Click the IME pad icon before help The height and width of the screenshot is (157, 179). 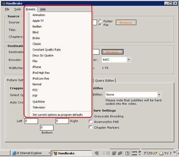coord(120,153)
